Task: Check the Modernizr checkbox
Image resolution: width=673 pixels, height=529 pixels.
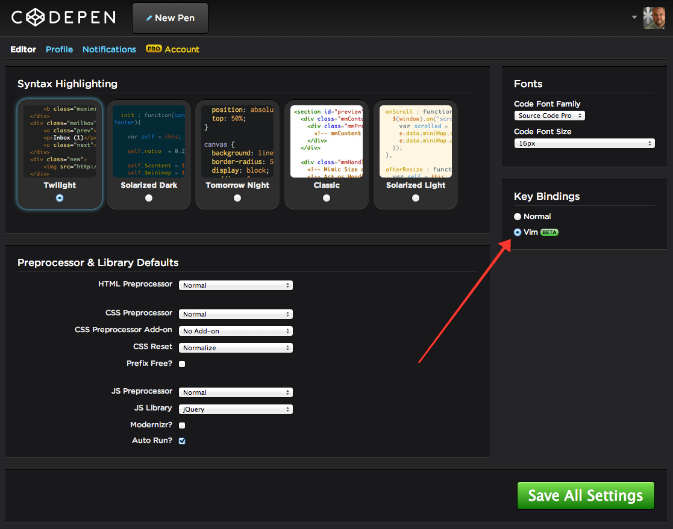Action: pos(182,425)
